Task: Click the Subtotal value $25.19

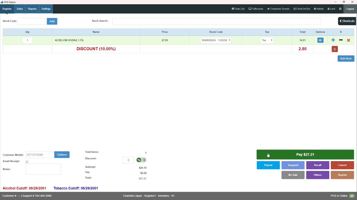Action: click(x=143, y=168)
